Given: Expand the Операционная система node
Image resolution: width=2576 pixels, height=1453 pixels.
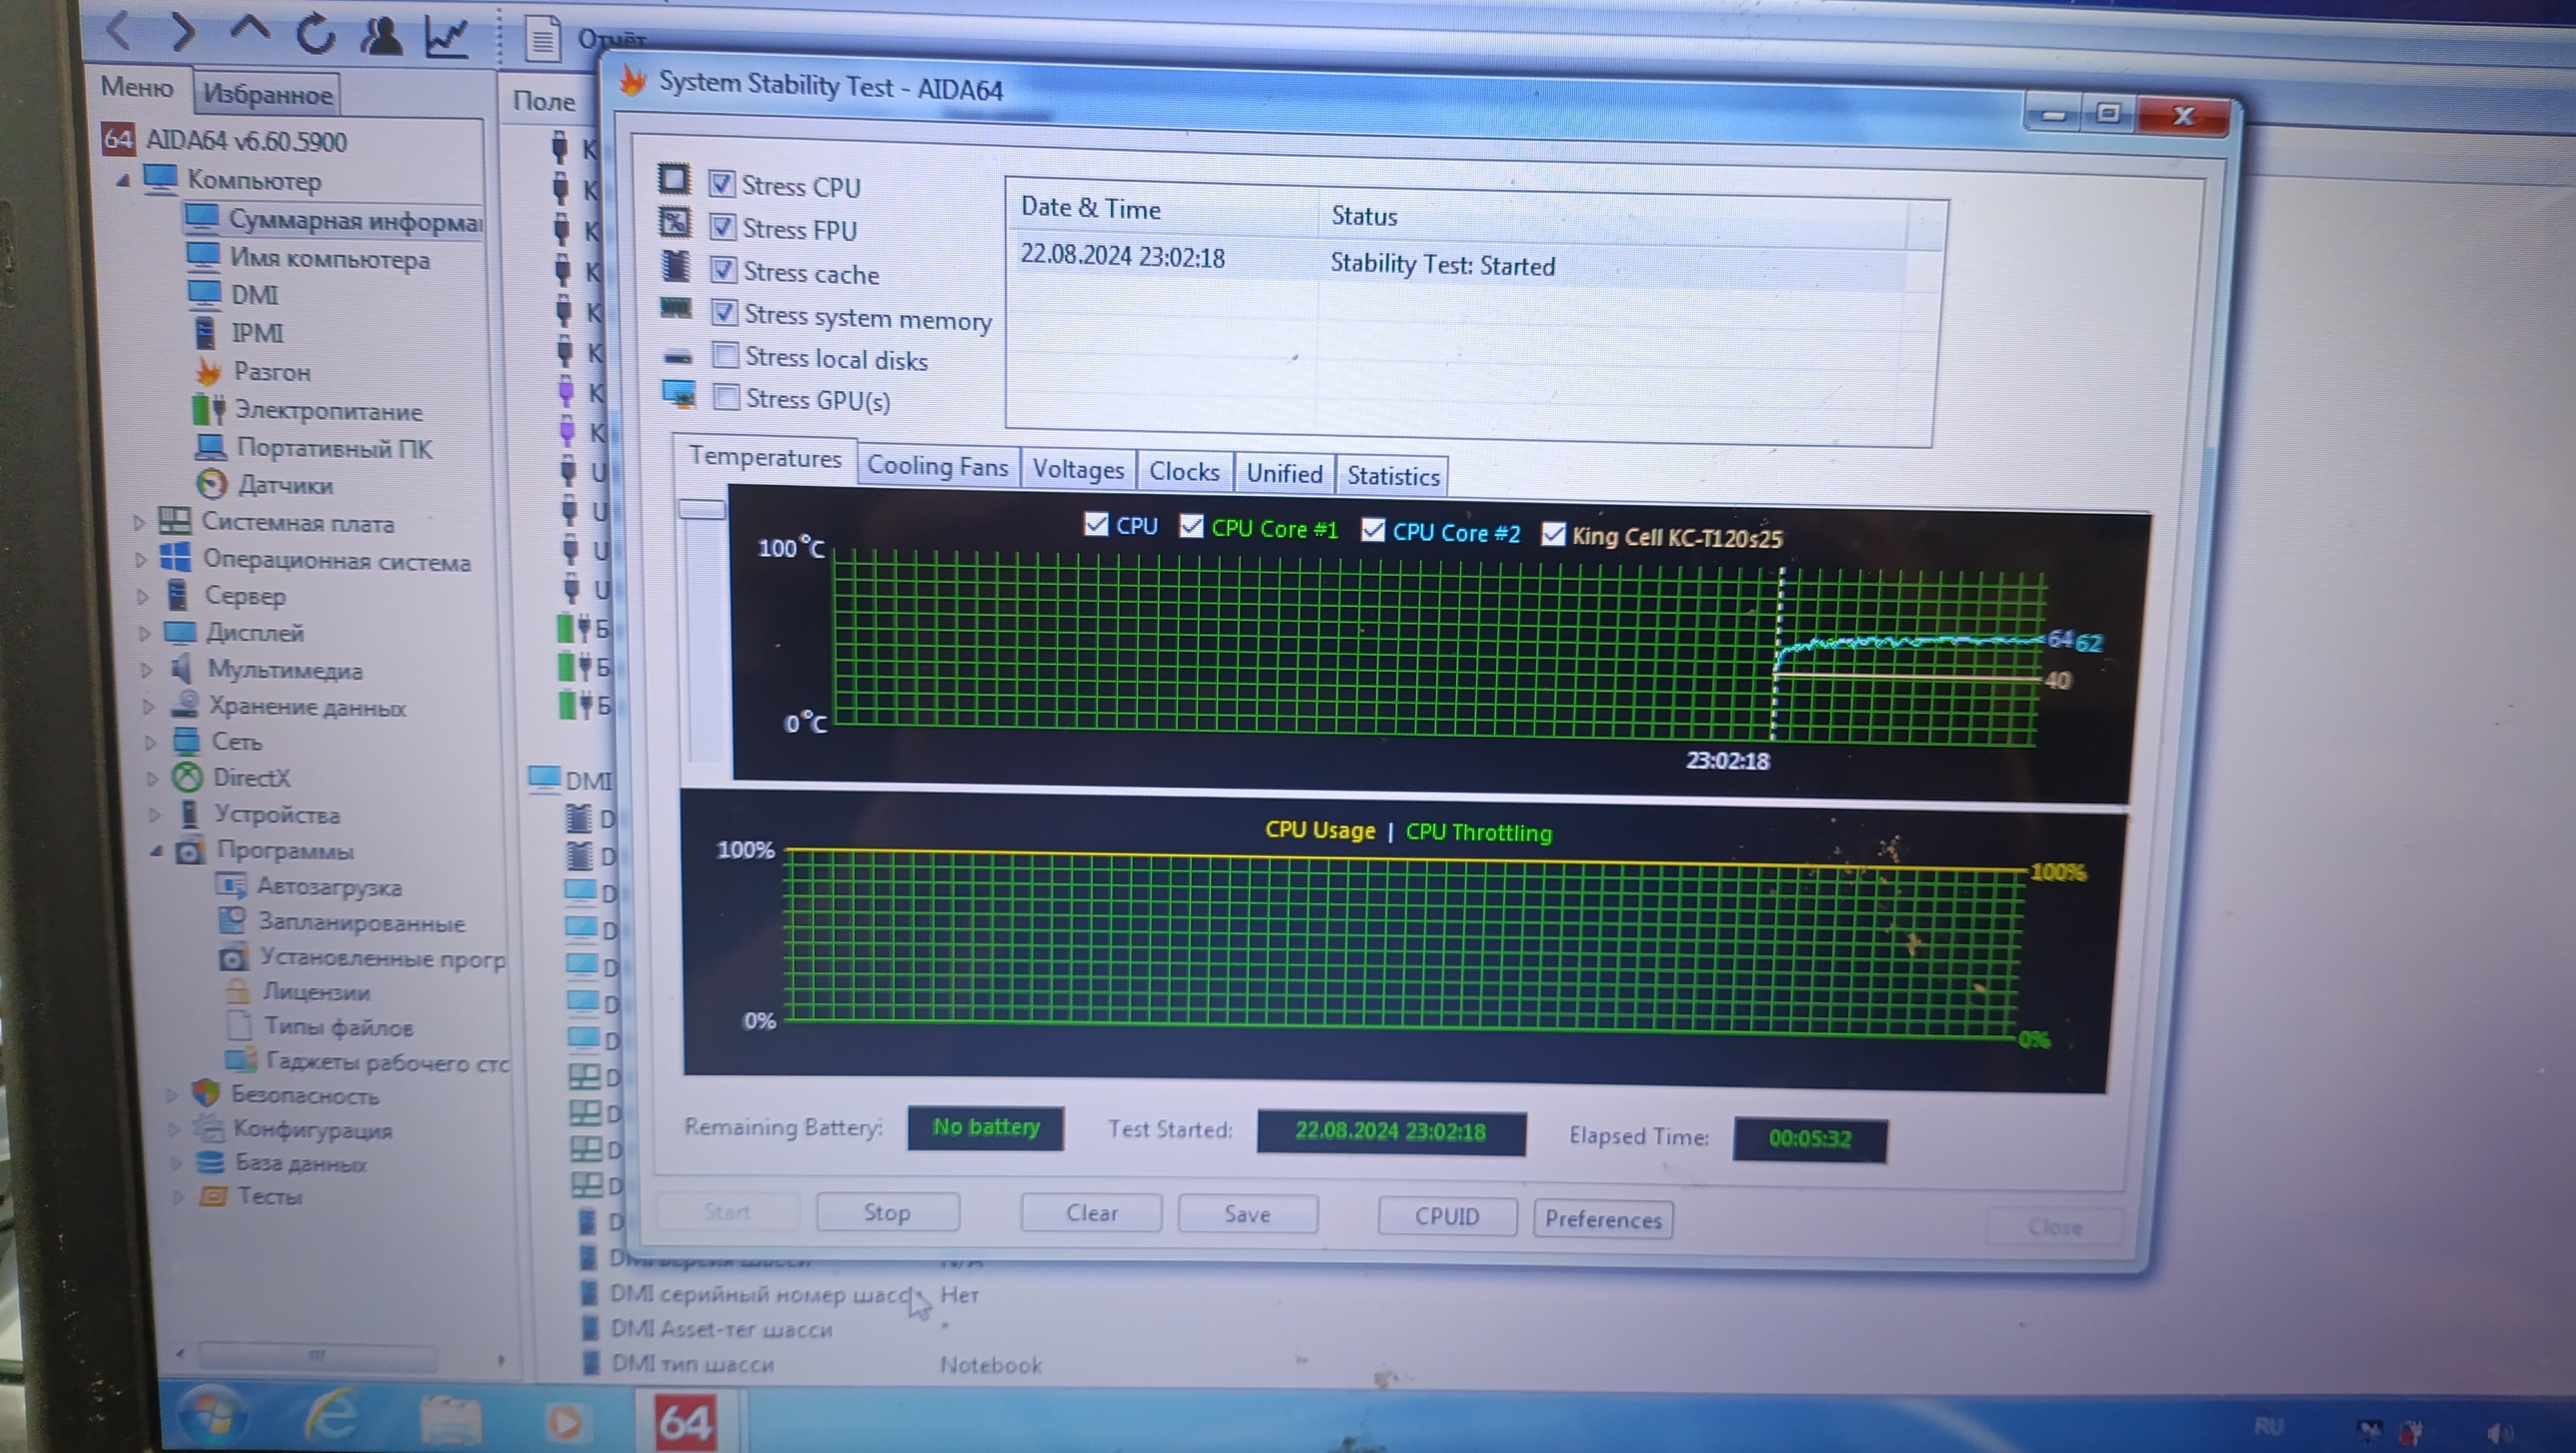Looking at the screenshot, I should pyautogui.click(x=141, y=560).
